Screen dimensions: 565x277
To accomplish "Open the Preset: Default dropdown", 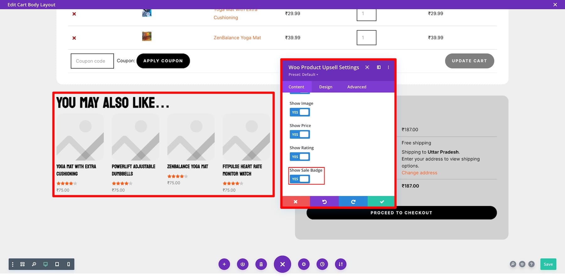I will point(303,74).
